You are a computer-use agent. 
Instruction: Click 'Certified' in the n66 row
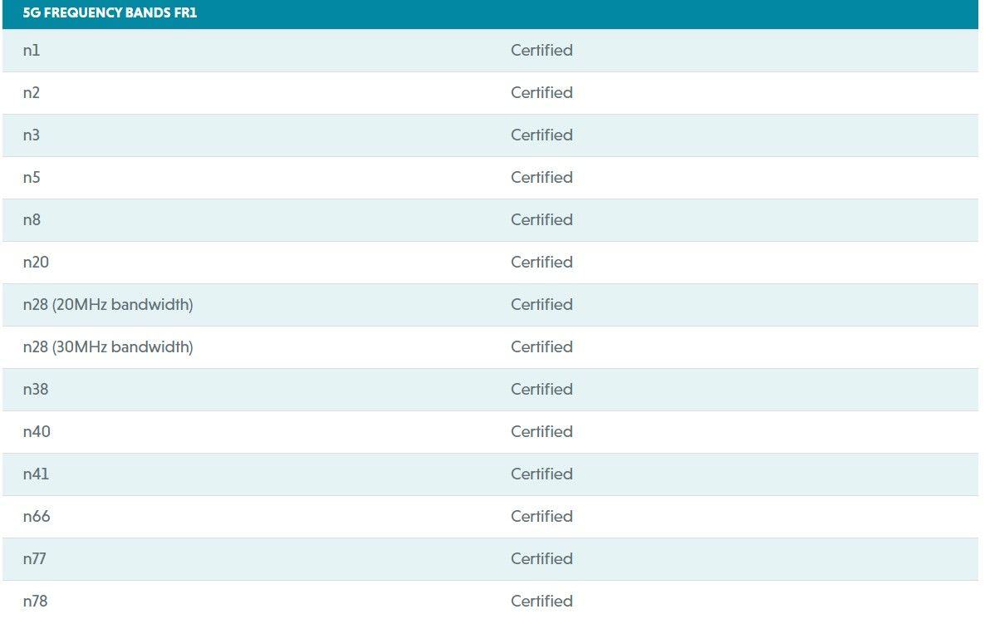click(x=542, y=516)
